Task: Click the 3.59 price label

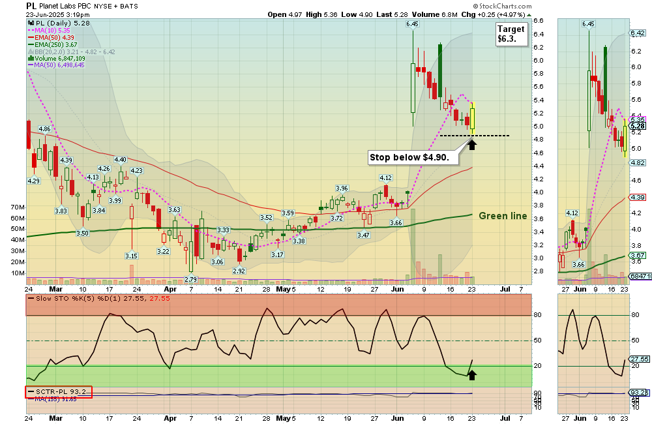Action: pyautogui.click(x=288, y=213)
